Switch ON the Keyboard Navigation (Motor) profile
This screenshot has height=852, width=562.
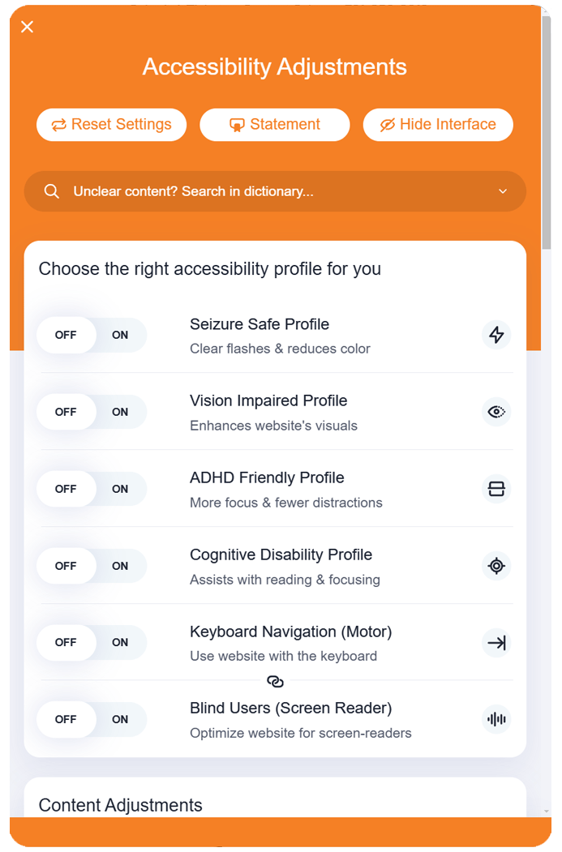pos(120,643)
